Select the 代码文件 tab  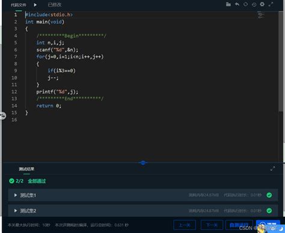pos(18,5)
